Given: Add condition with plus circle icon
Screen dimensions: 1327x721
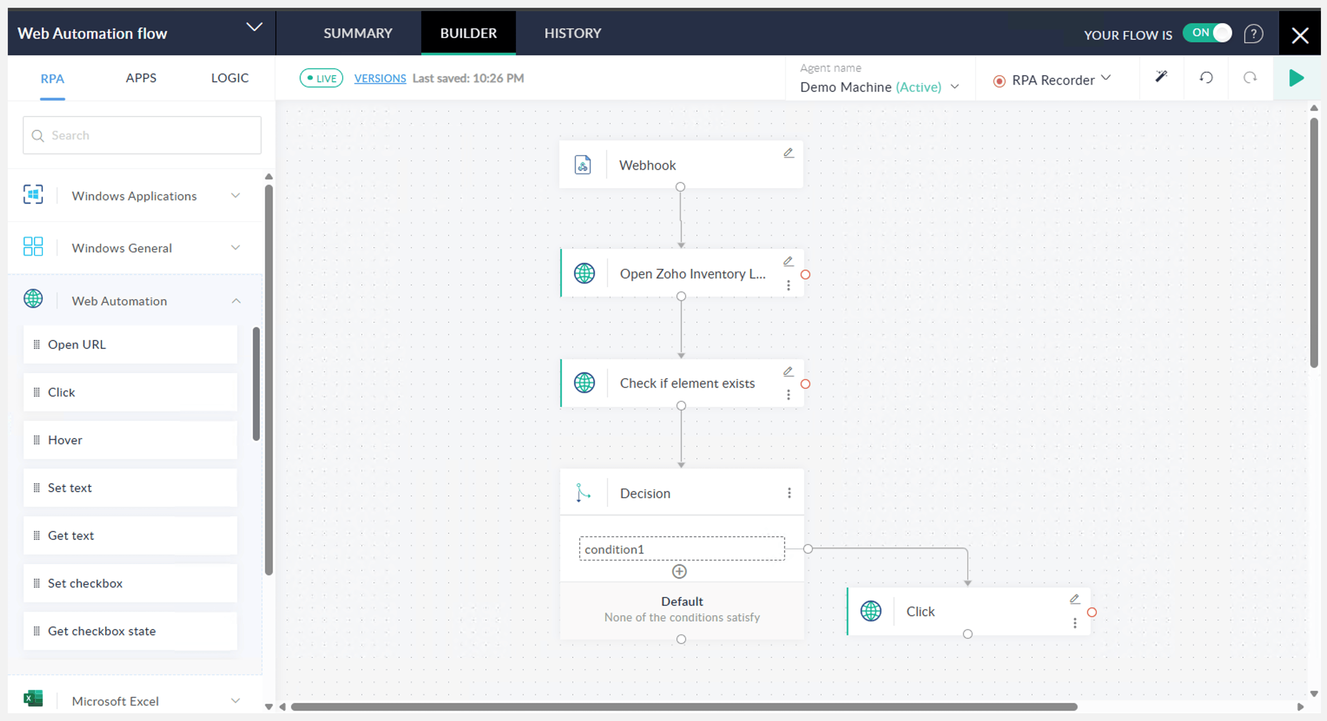Looking at the screenshot, I should (679, 572).
